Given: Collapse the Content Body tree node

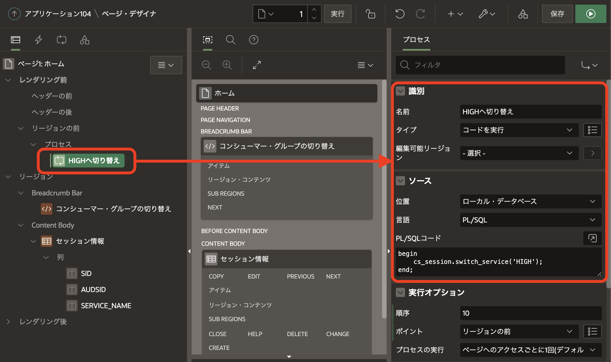Looking at the screenshot, I should (x=21, y=225).
